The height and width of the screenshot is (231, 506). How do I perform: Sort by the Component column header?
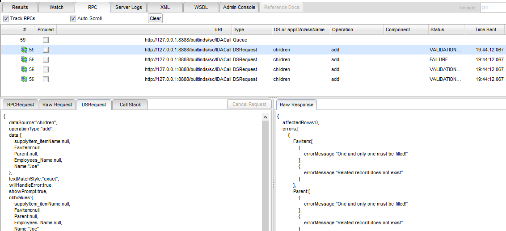tap(406, 29)
